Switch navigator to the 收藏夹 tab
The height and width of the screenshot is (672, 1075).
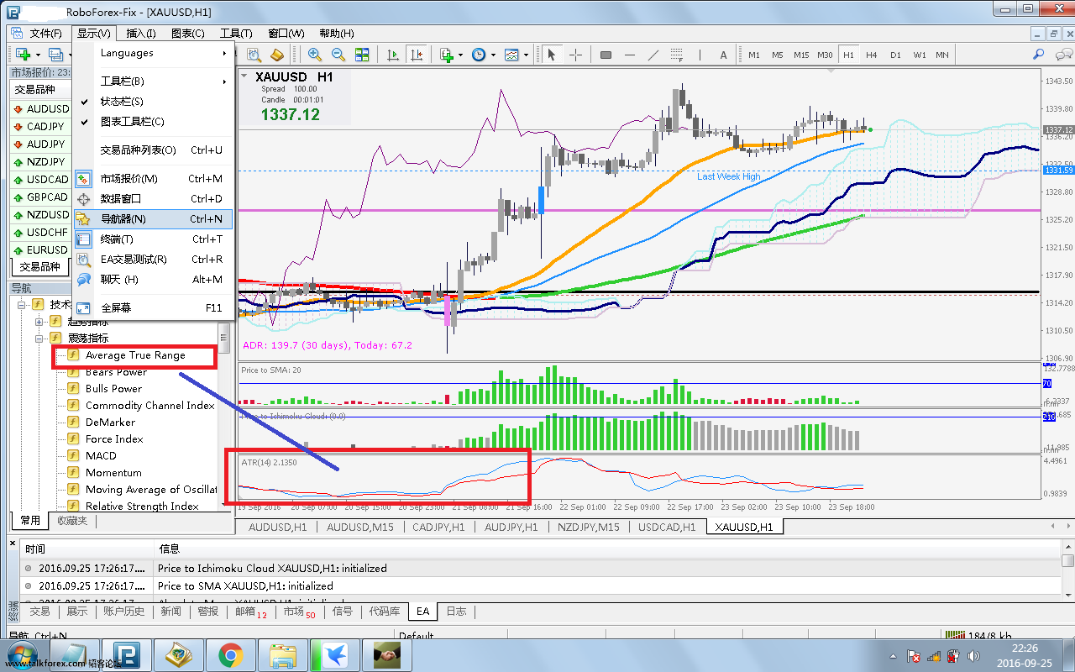[x=71, y=521]
